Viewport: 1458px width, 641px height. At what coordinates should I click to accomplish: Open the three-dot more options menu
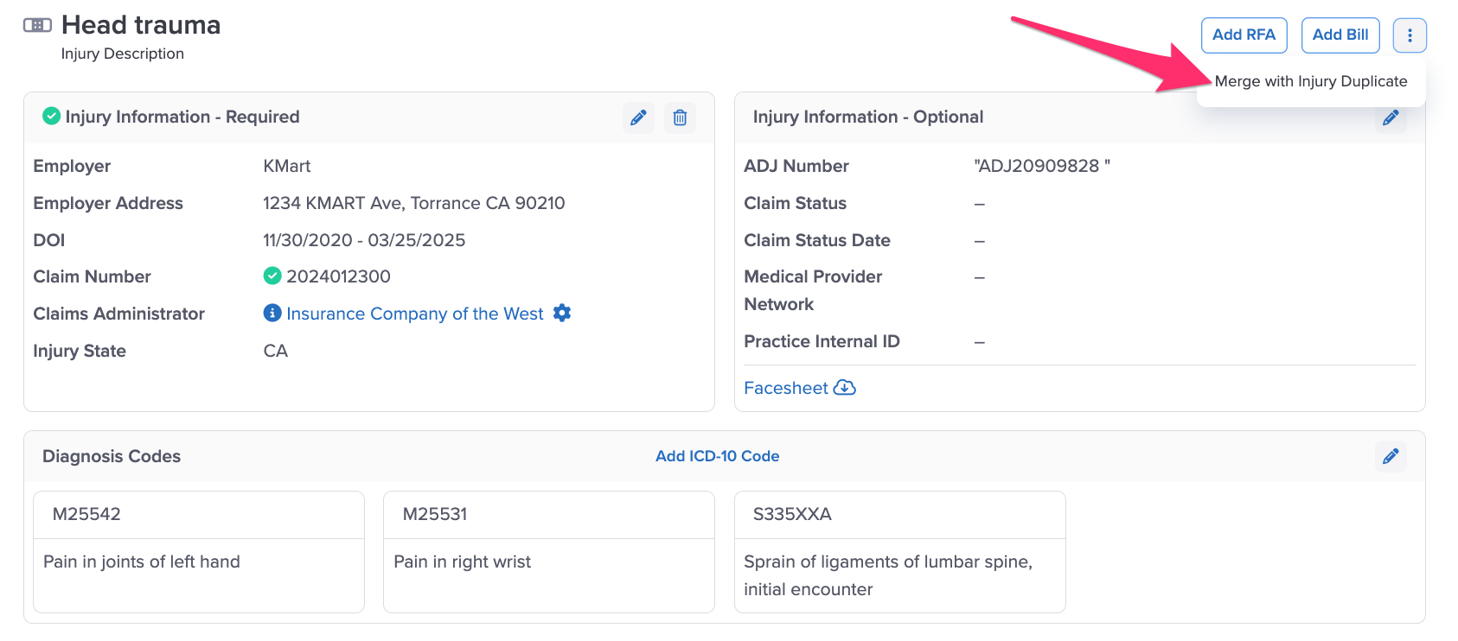click(x=1410, y=35)
